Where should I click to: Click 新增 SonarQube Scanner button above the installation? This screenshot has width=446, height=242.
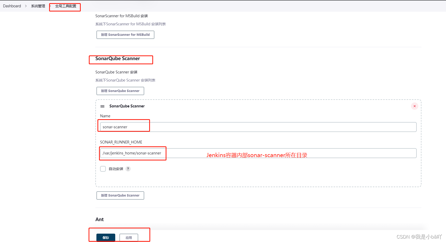click(x=120, y=91)
